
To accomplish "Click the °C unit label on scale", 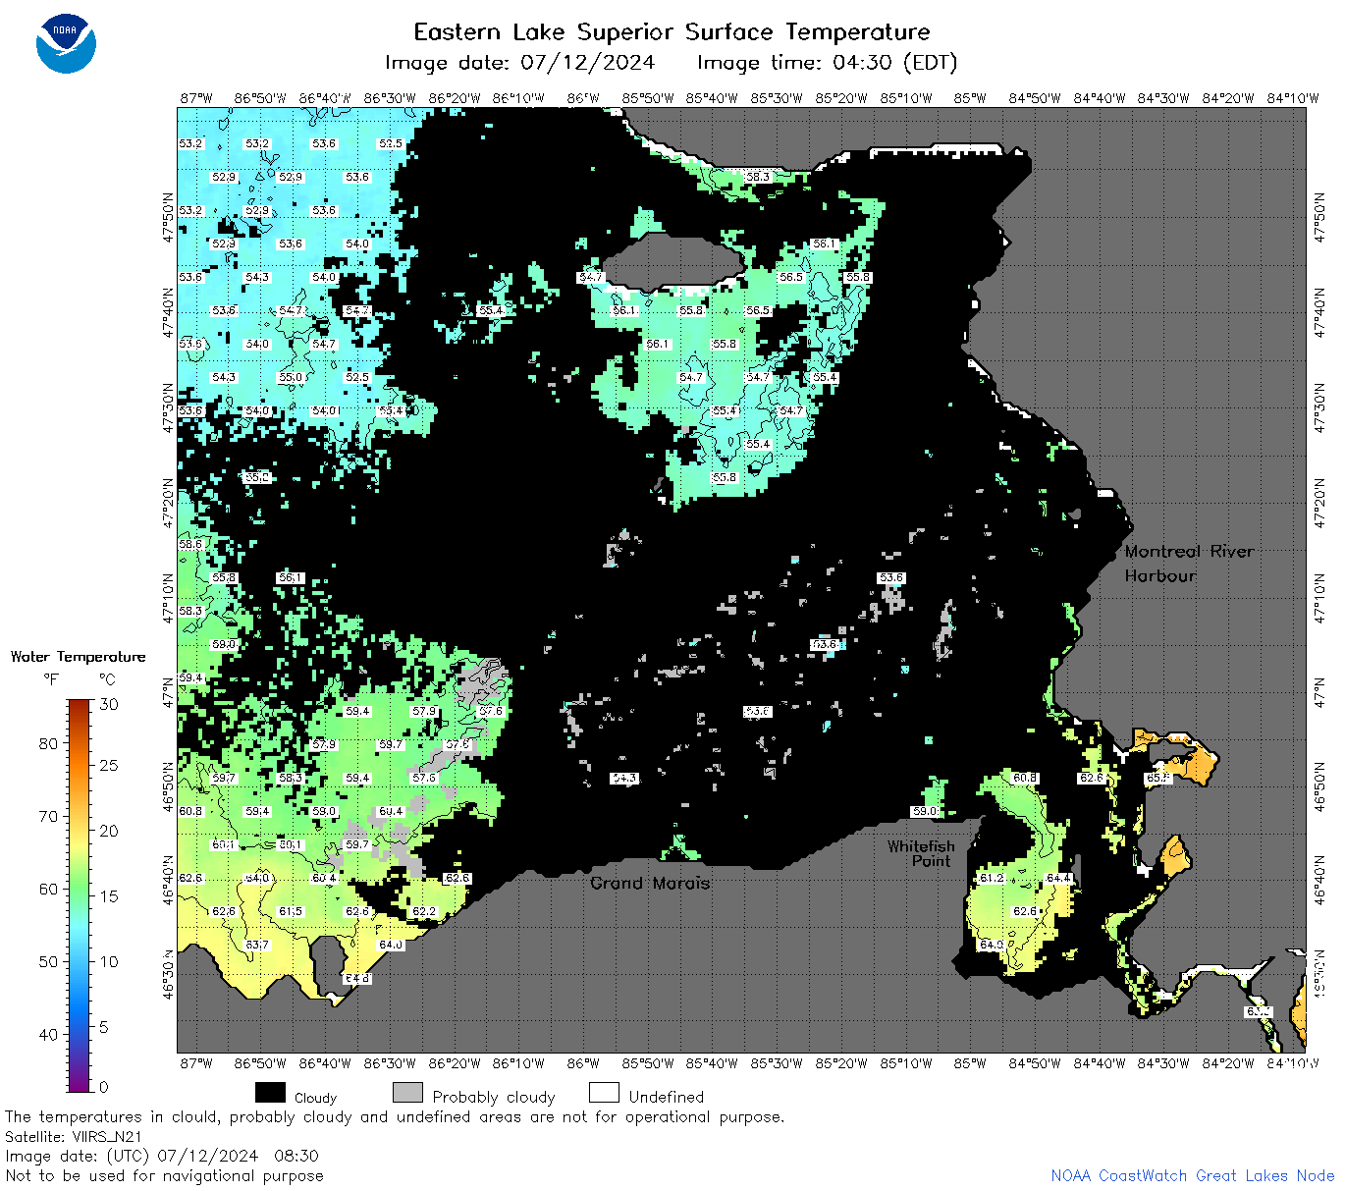I will pos(107,679).
